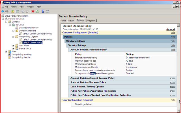Hide the Policies section
The image size is (181, 113).
click(173, 37)
